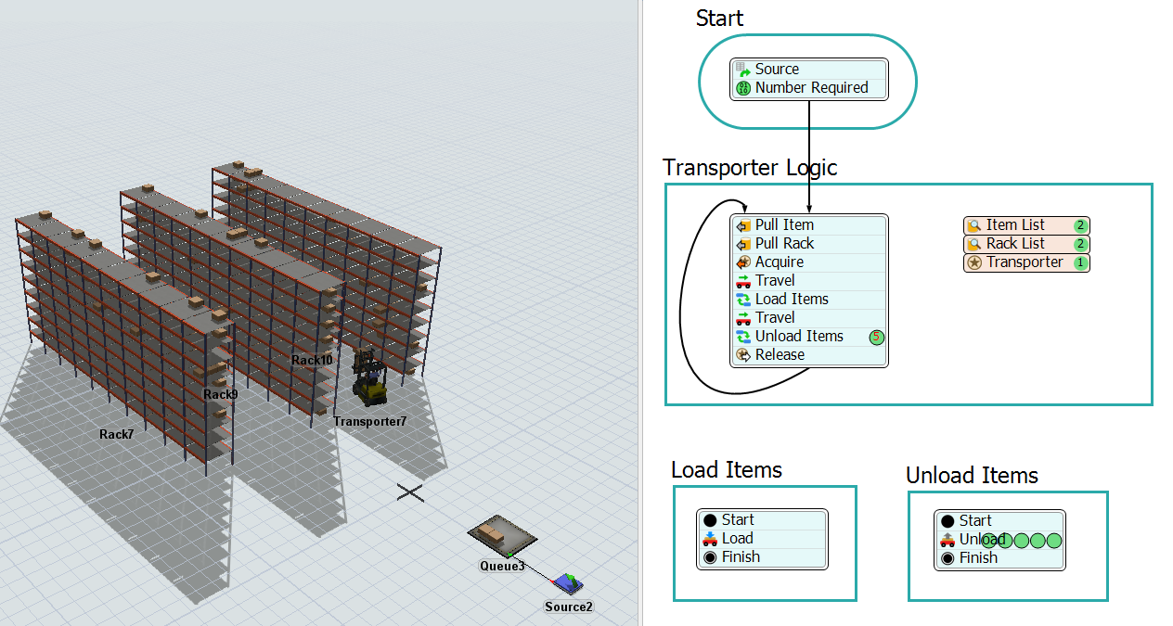
Task: Select the Load activity in Load Items container
Action: point(737,539)
